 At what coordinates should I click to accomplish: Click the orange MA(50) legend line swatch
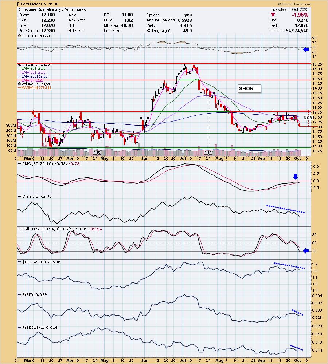20,88
